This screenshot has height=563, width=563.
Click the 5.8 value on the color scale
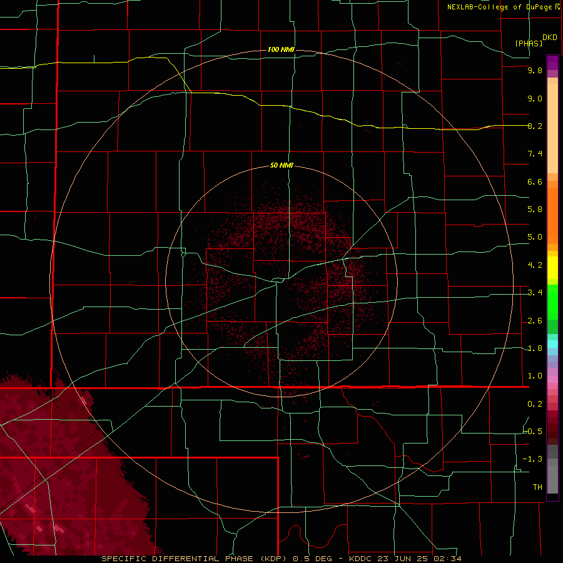535,210
